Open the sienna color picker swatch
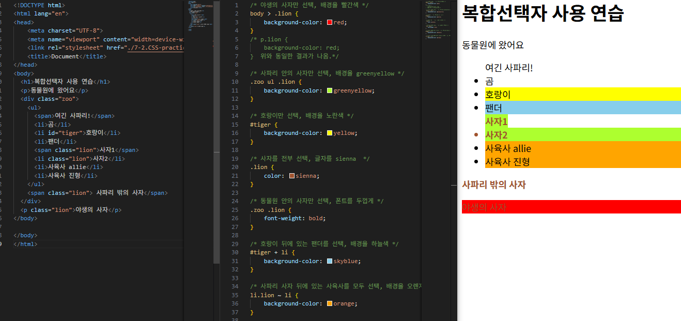 click(x=292, y=176)
